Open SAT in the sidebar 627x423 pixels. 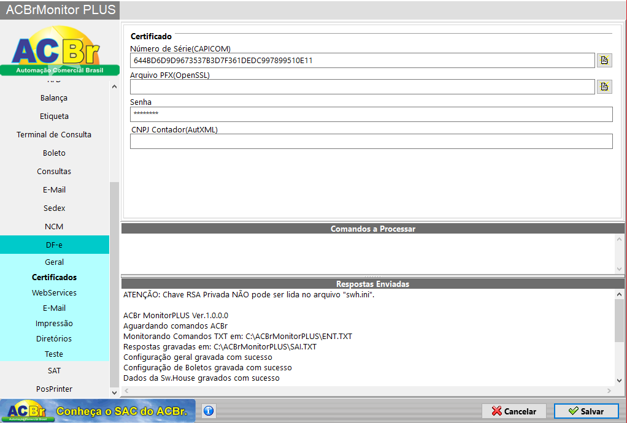54,371
